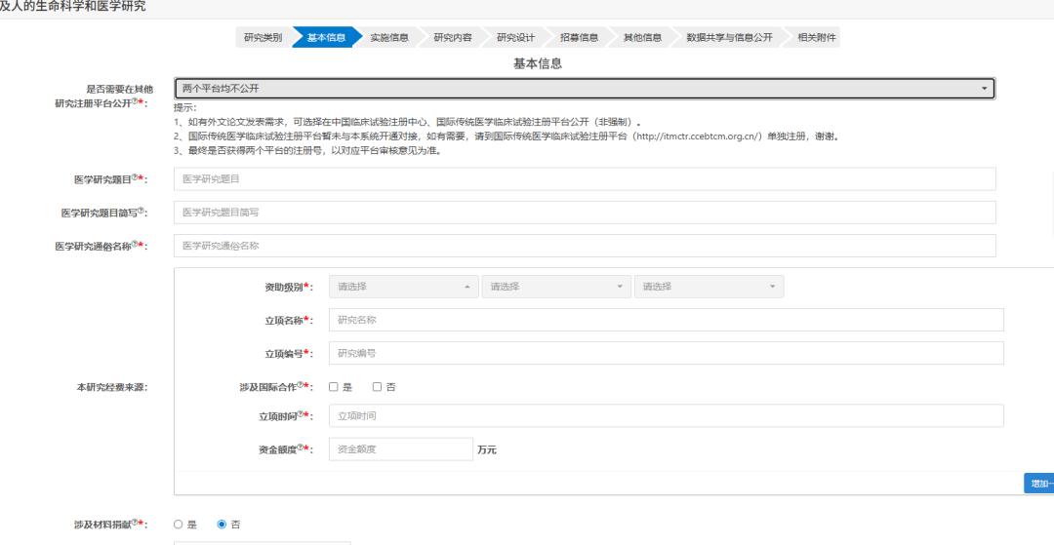Click help icon beside 医学研究通俗名称 label

pyautogui.click(x=135, y=244)
